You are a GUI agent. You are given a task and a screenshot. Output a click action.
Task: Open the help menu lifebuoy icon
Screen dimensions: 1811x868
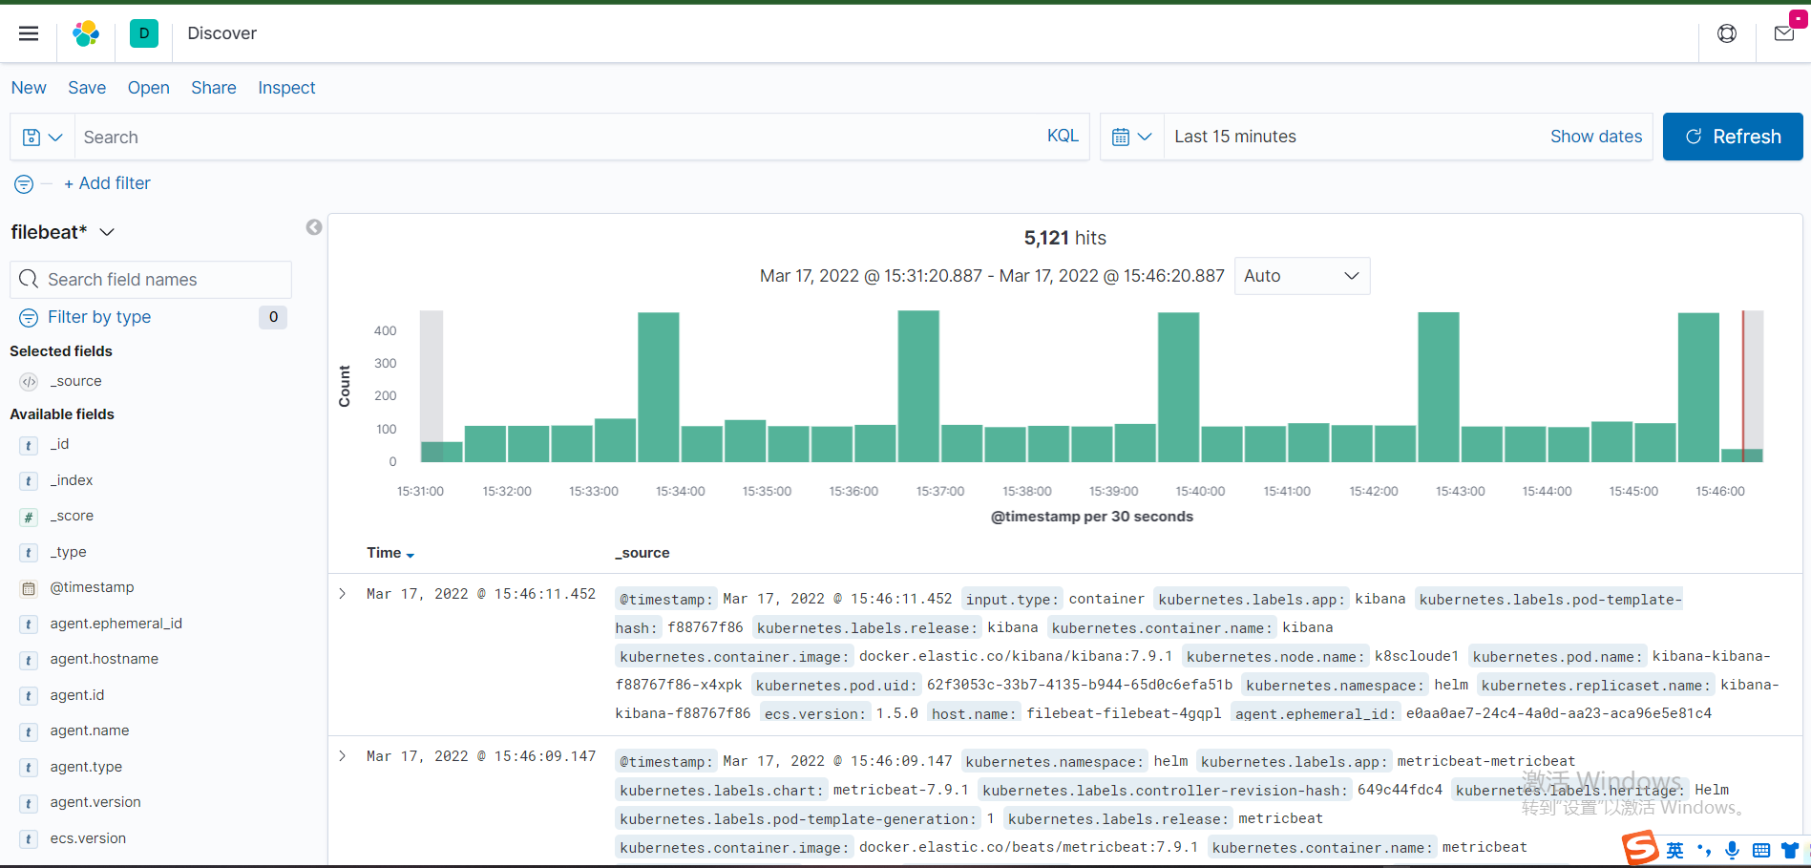[x=1727, y=33]
